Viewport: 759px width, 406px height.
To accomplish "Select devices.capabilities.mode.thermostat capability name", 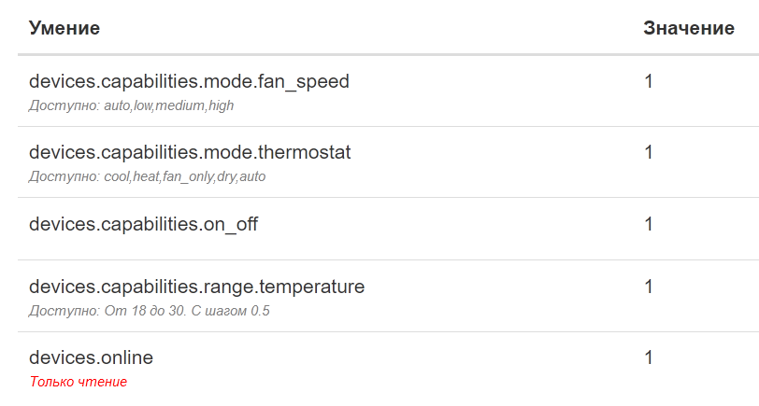I will click(x=190, y=152).
